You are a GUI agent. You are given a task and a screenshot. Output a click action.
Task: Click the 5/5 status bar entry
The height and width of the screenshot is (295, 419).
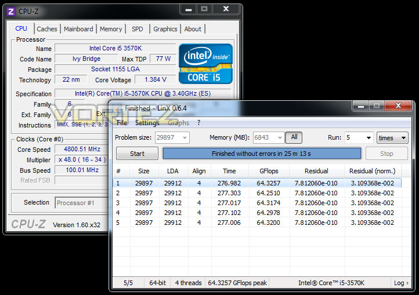pyautogui.click(x=128, y=283)
